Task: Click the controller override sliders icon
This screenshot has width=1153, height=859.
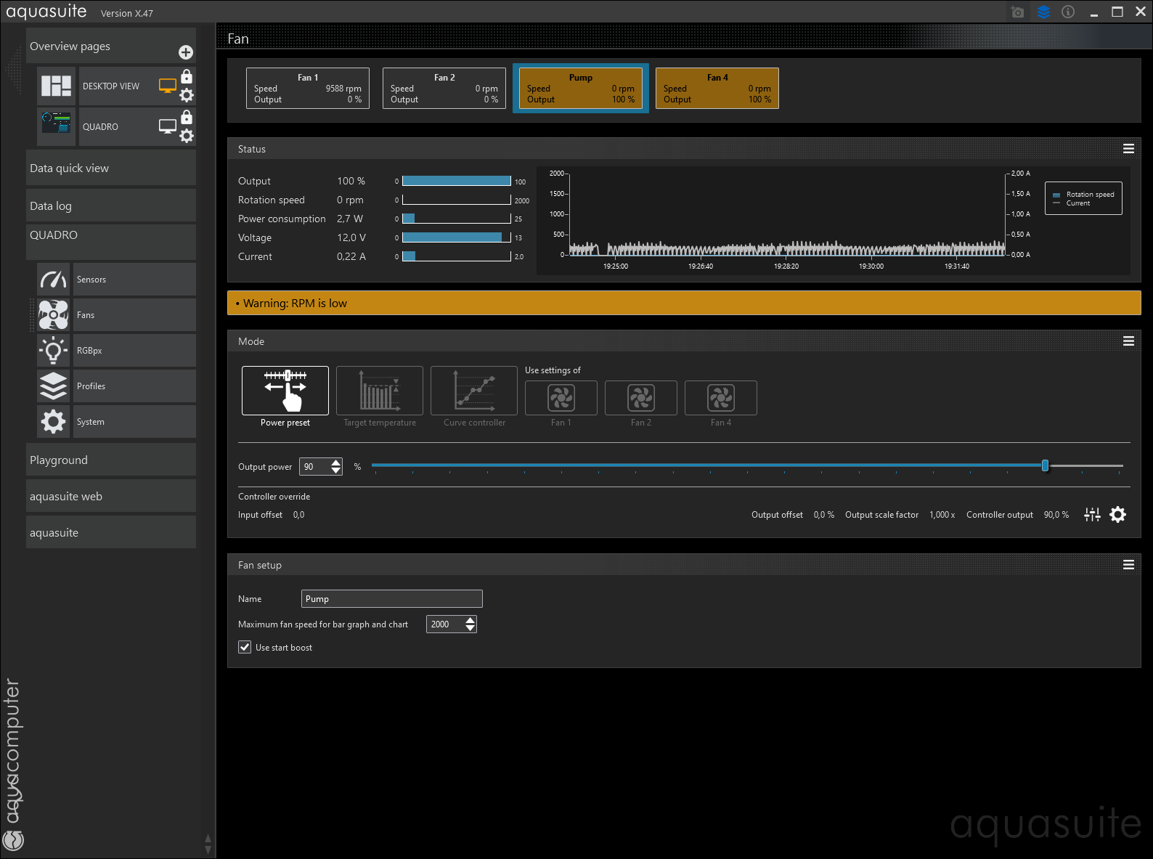Action: click(1092, 515)
